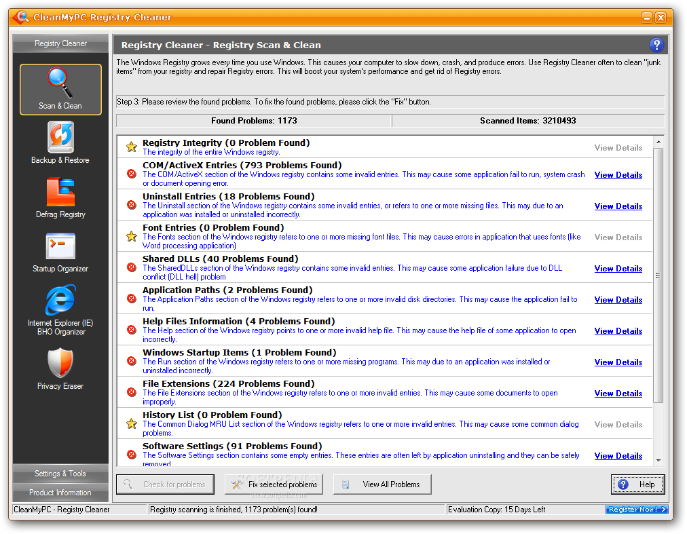Select Application Paths (2 Problems Found) heading
687x534 pixels.
(227, 290)
